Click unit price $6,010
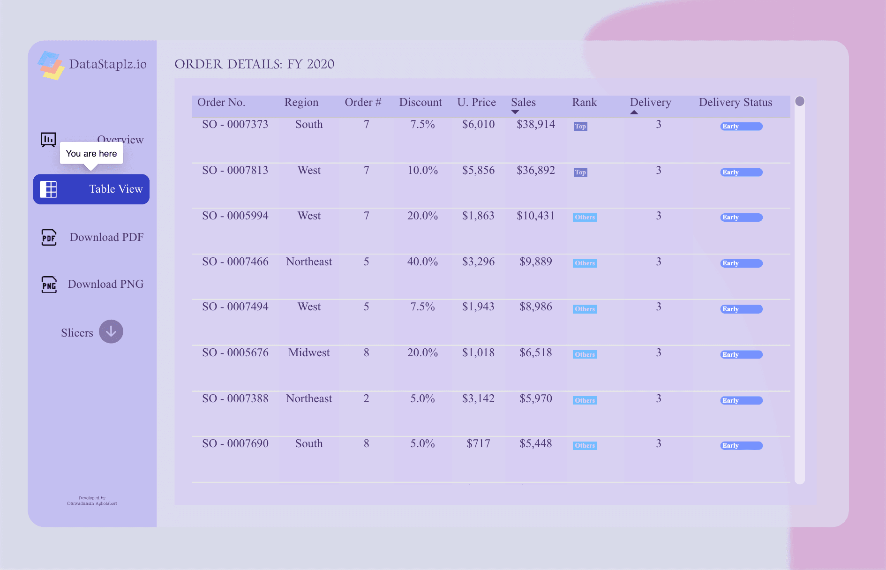 [478, 124]
